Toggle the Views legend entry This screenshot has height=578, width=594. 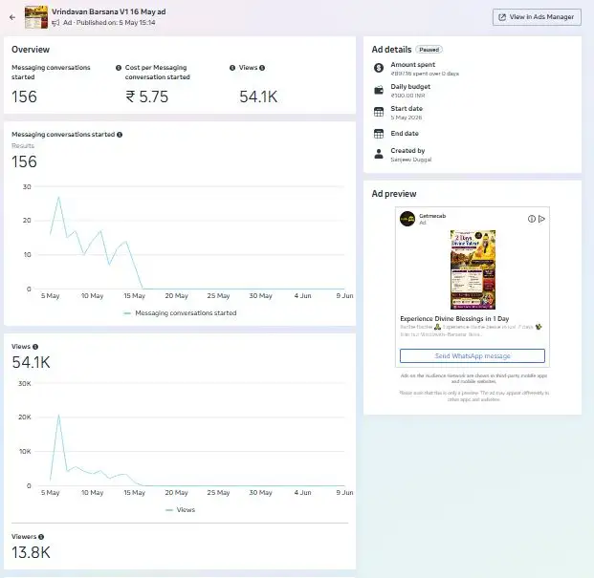(x=181, y=510)
